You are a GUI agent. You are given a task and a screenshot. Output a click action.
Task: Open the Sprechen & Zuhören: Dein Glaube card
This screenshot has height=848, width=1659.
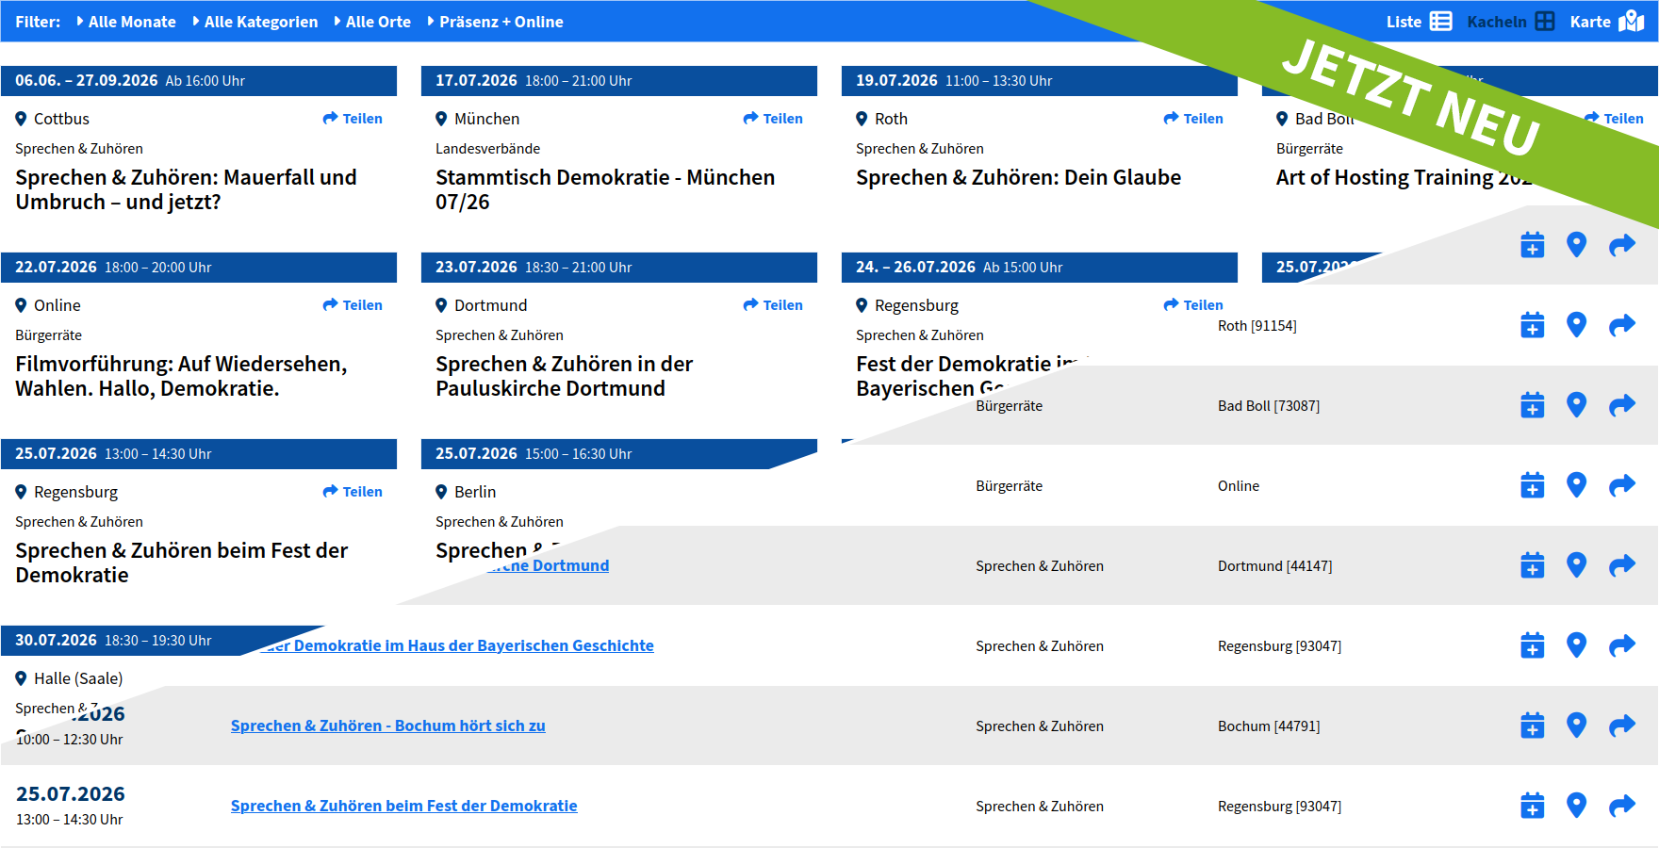point(1018,177)
